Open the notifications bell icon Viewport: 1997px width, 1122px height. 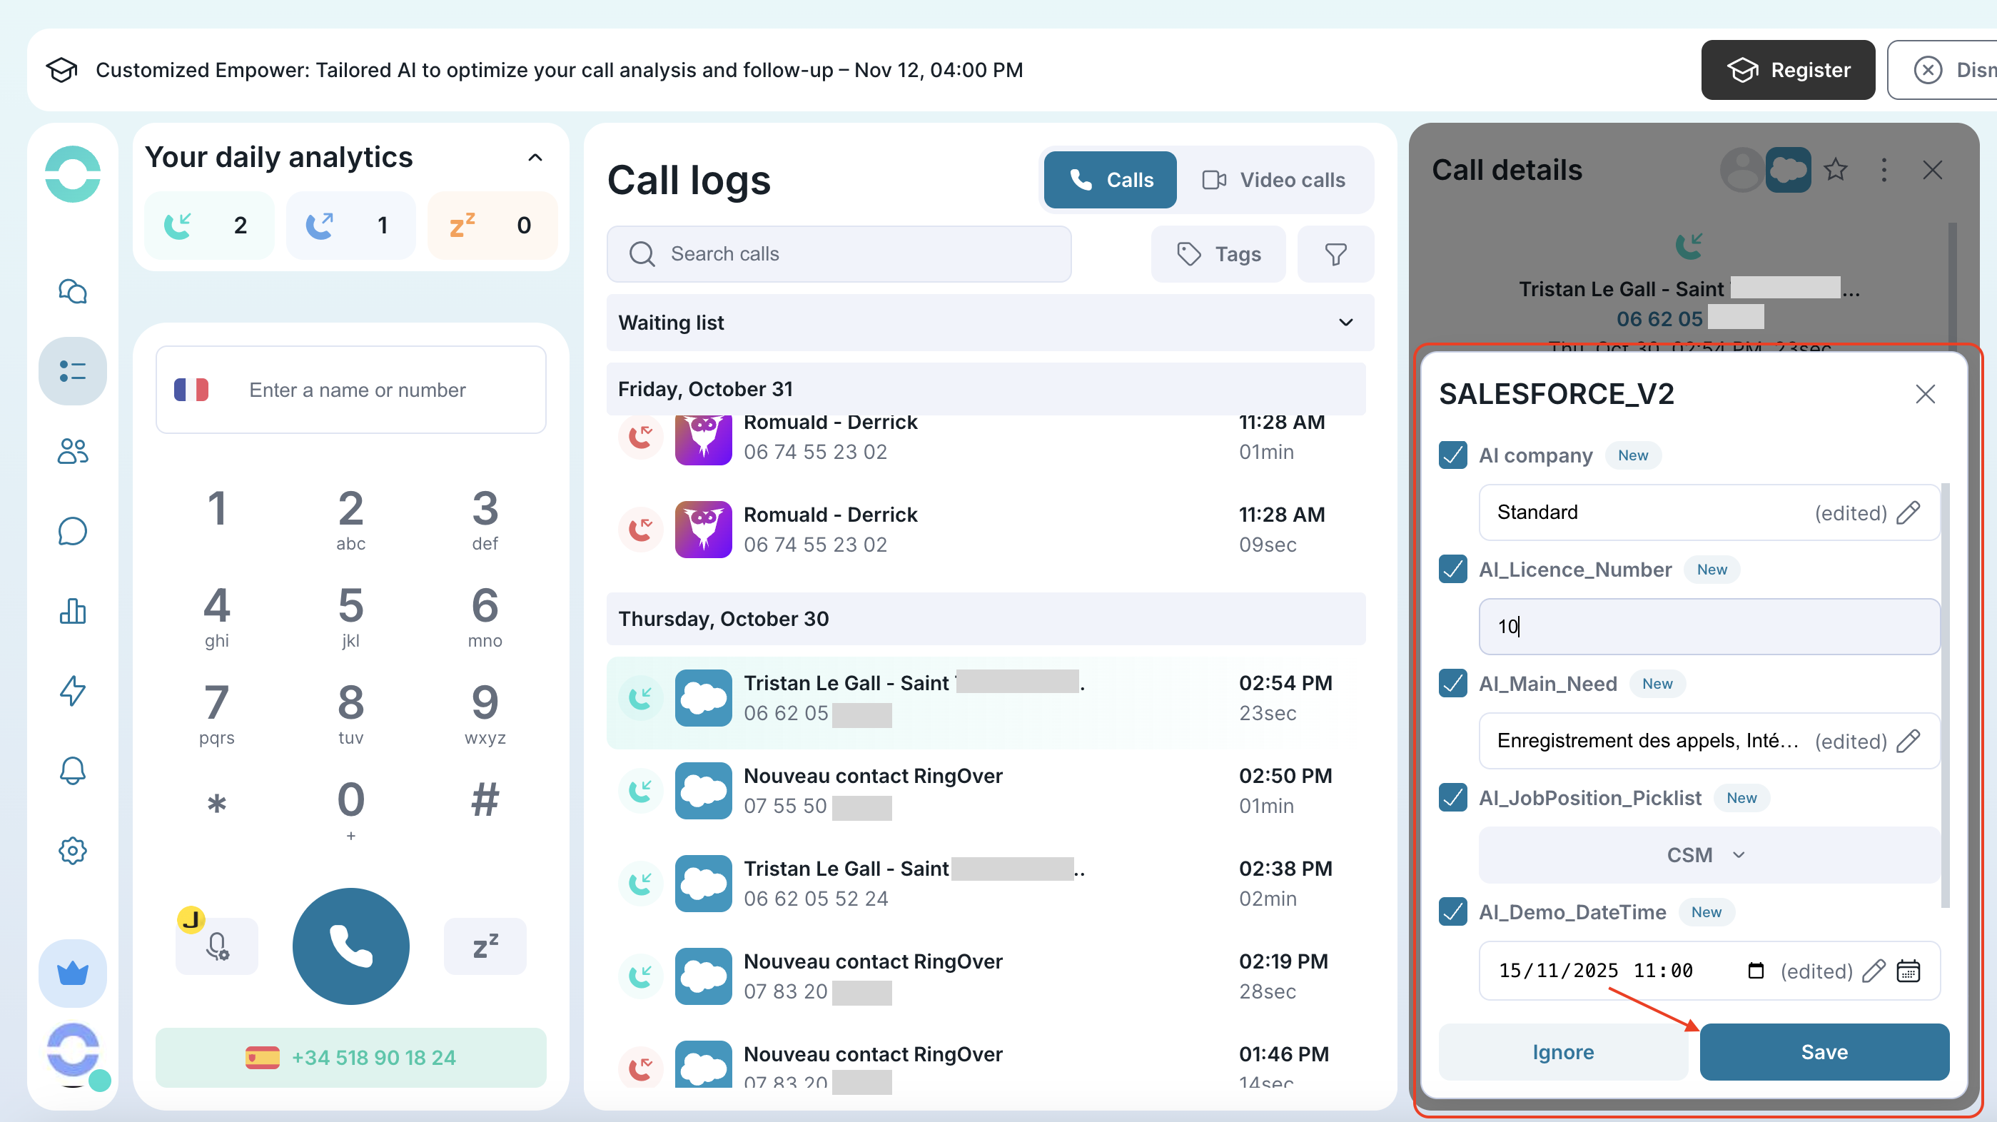(72, 770)
